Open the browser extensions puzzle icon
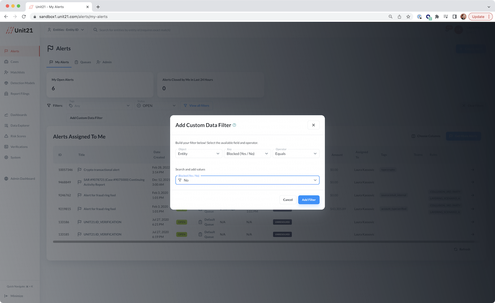 coord(437,17)
